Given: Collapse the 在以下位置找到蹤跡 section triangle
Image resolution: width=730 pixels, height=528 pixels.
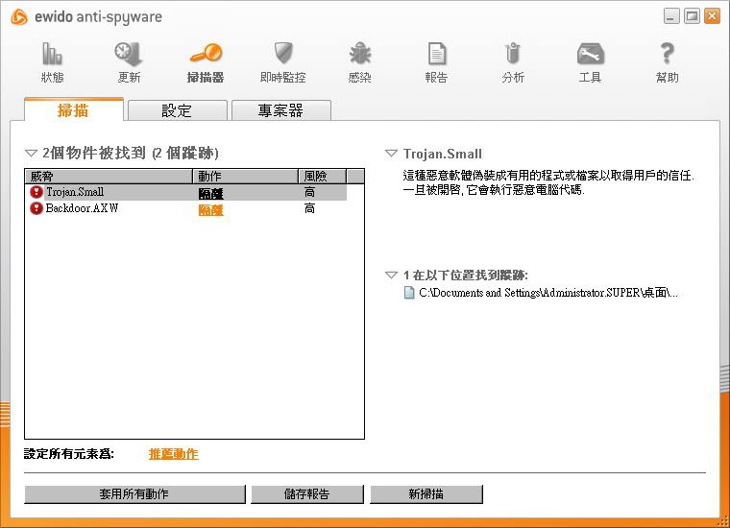Looking at the screenshot, I should [x=391, y=276].
